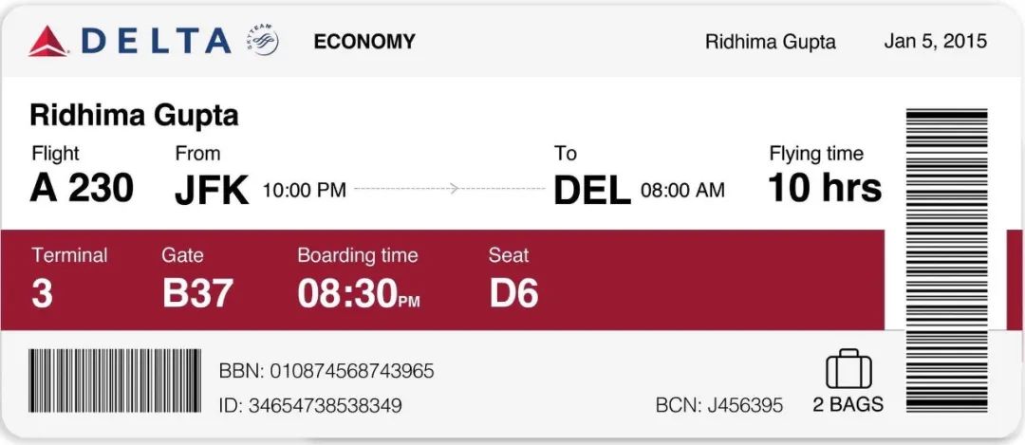The width and height of the screenshot is (1025, 445).
Task: Click the DELTA wordmark text
Action: coord(156,41)
